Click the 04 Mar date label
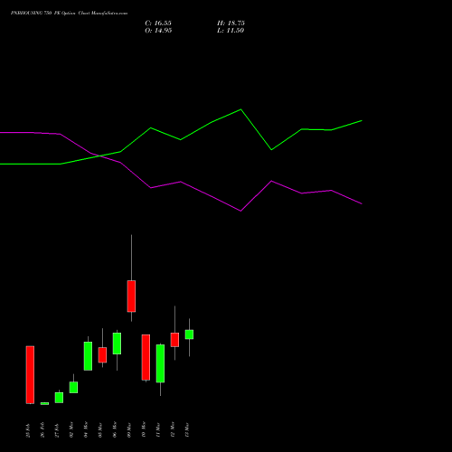This screenshot has height=452, width=452. coord(86,429)
